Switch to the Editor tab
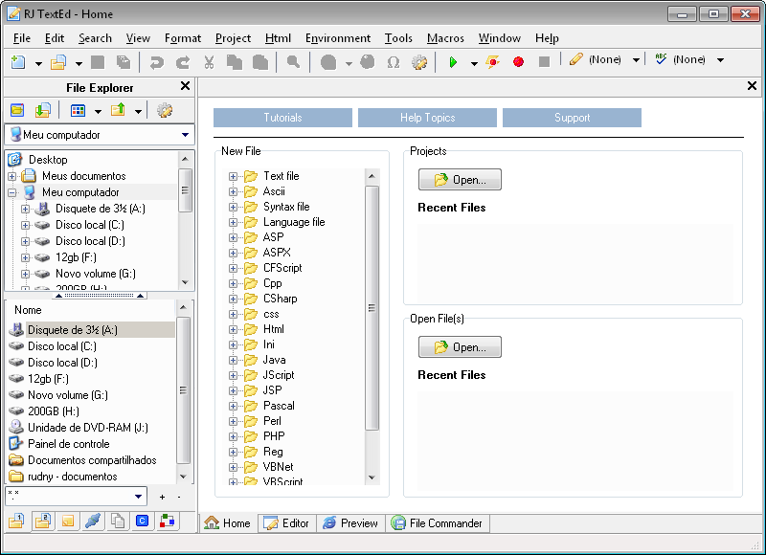Image resolution: width=766 pixels, height=555 pixels. (x=286, y=523)
